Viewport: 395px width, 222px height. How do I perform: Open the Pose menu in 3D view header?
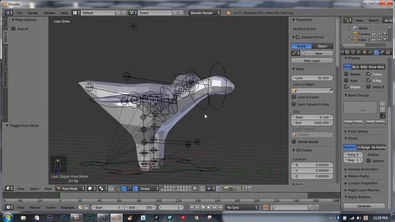48,189
